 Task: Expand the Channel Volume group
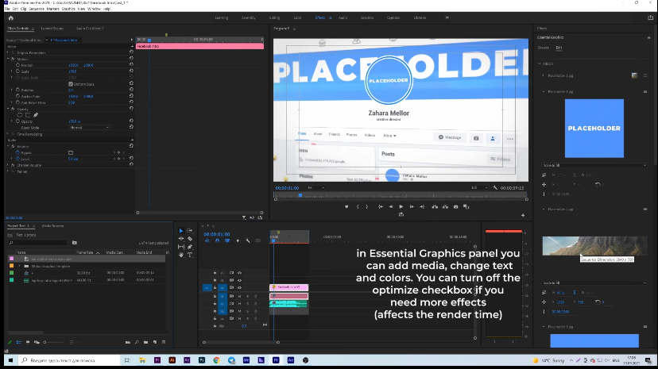tap(8, 165)
